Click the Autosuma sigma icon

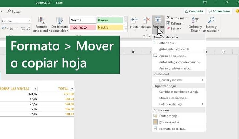tap(168, 18)
